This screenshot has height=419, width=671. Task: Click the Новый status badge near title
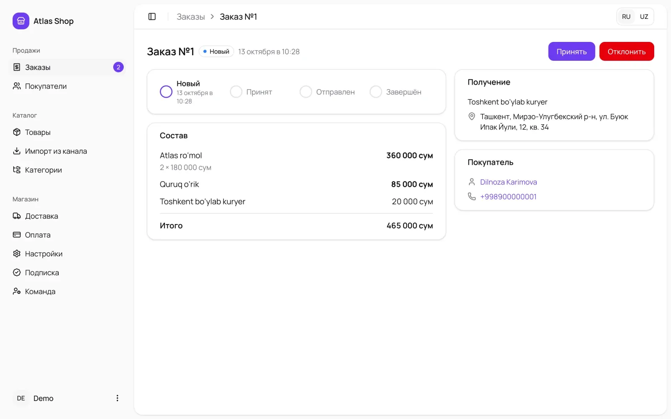click(216, 52)
